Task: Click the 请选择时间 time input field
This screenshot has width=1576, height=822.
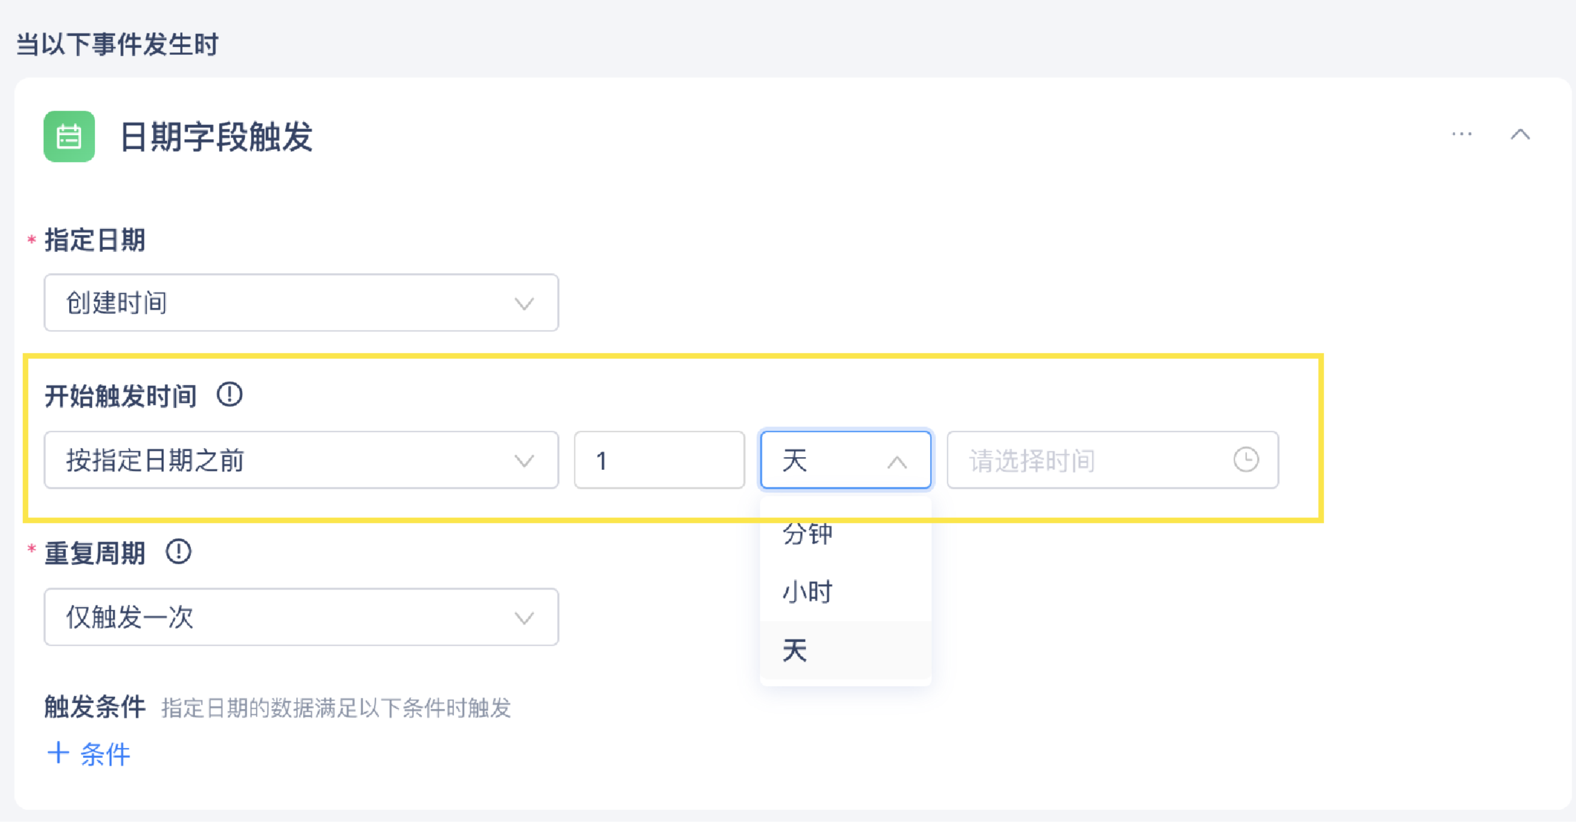Action: pos(1089,460)
